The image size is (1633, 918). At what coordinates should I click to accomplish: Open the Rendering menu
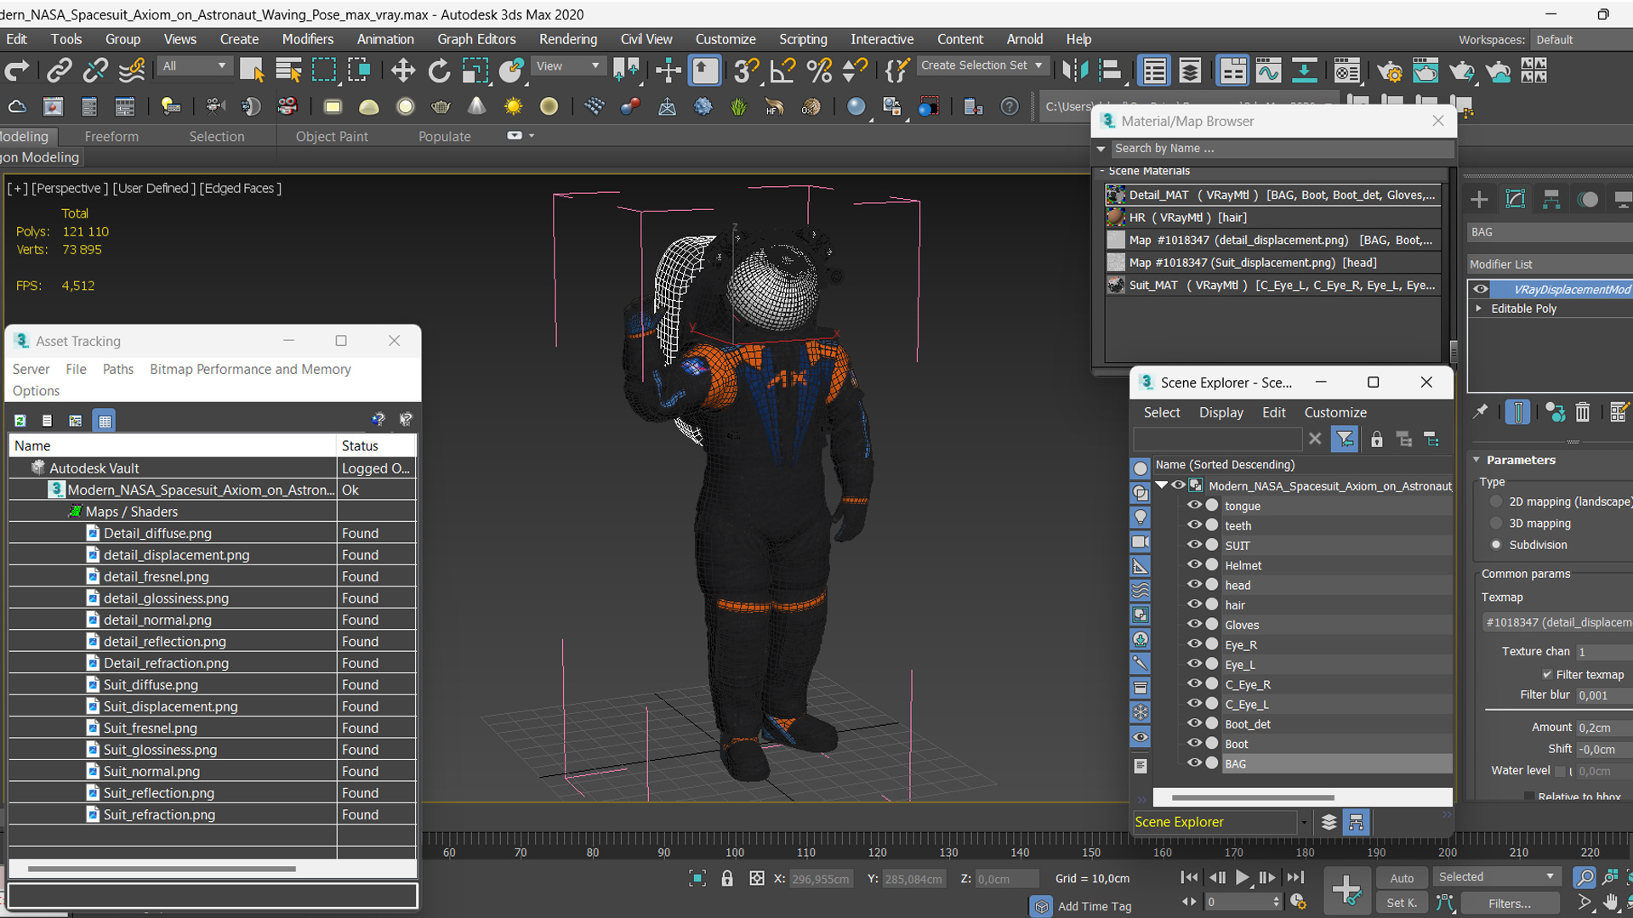(568, 39)
